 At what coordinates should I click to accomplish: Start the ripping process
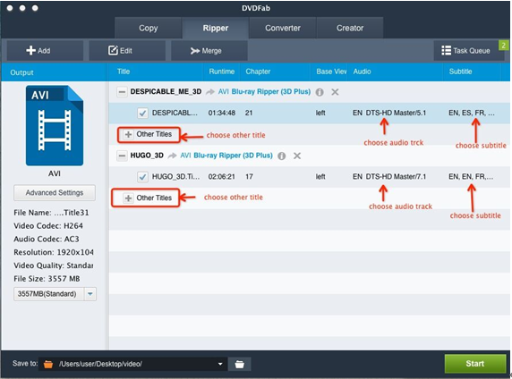point(475,364)
